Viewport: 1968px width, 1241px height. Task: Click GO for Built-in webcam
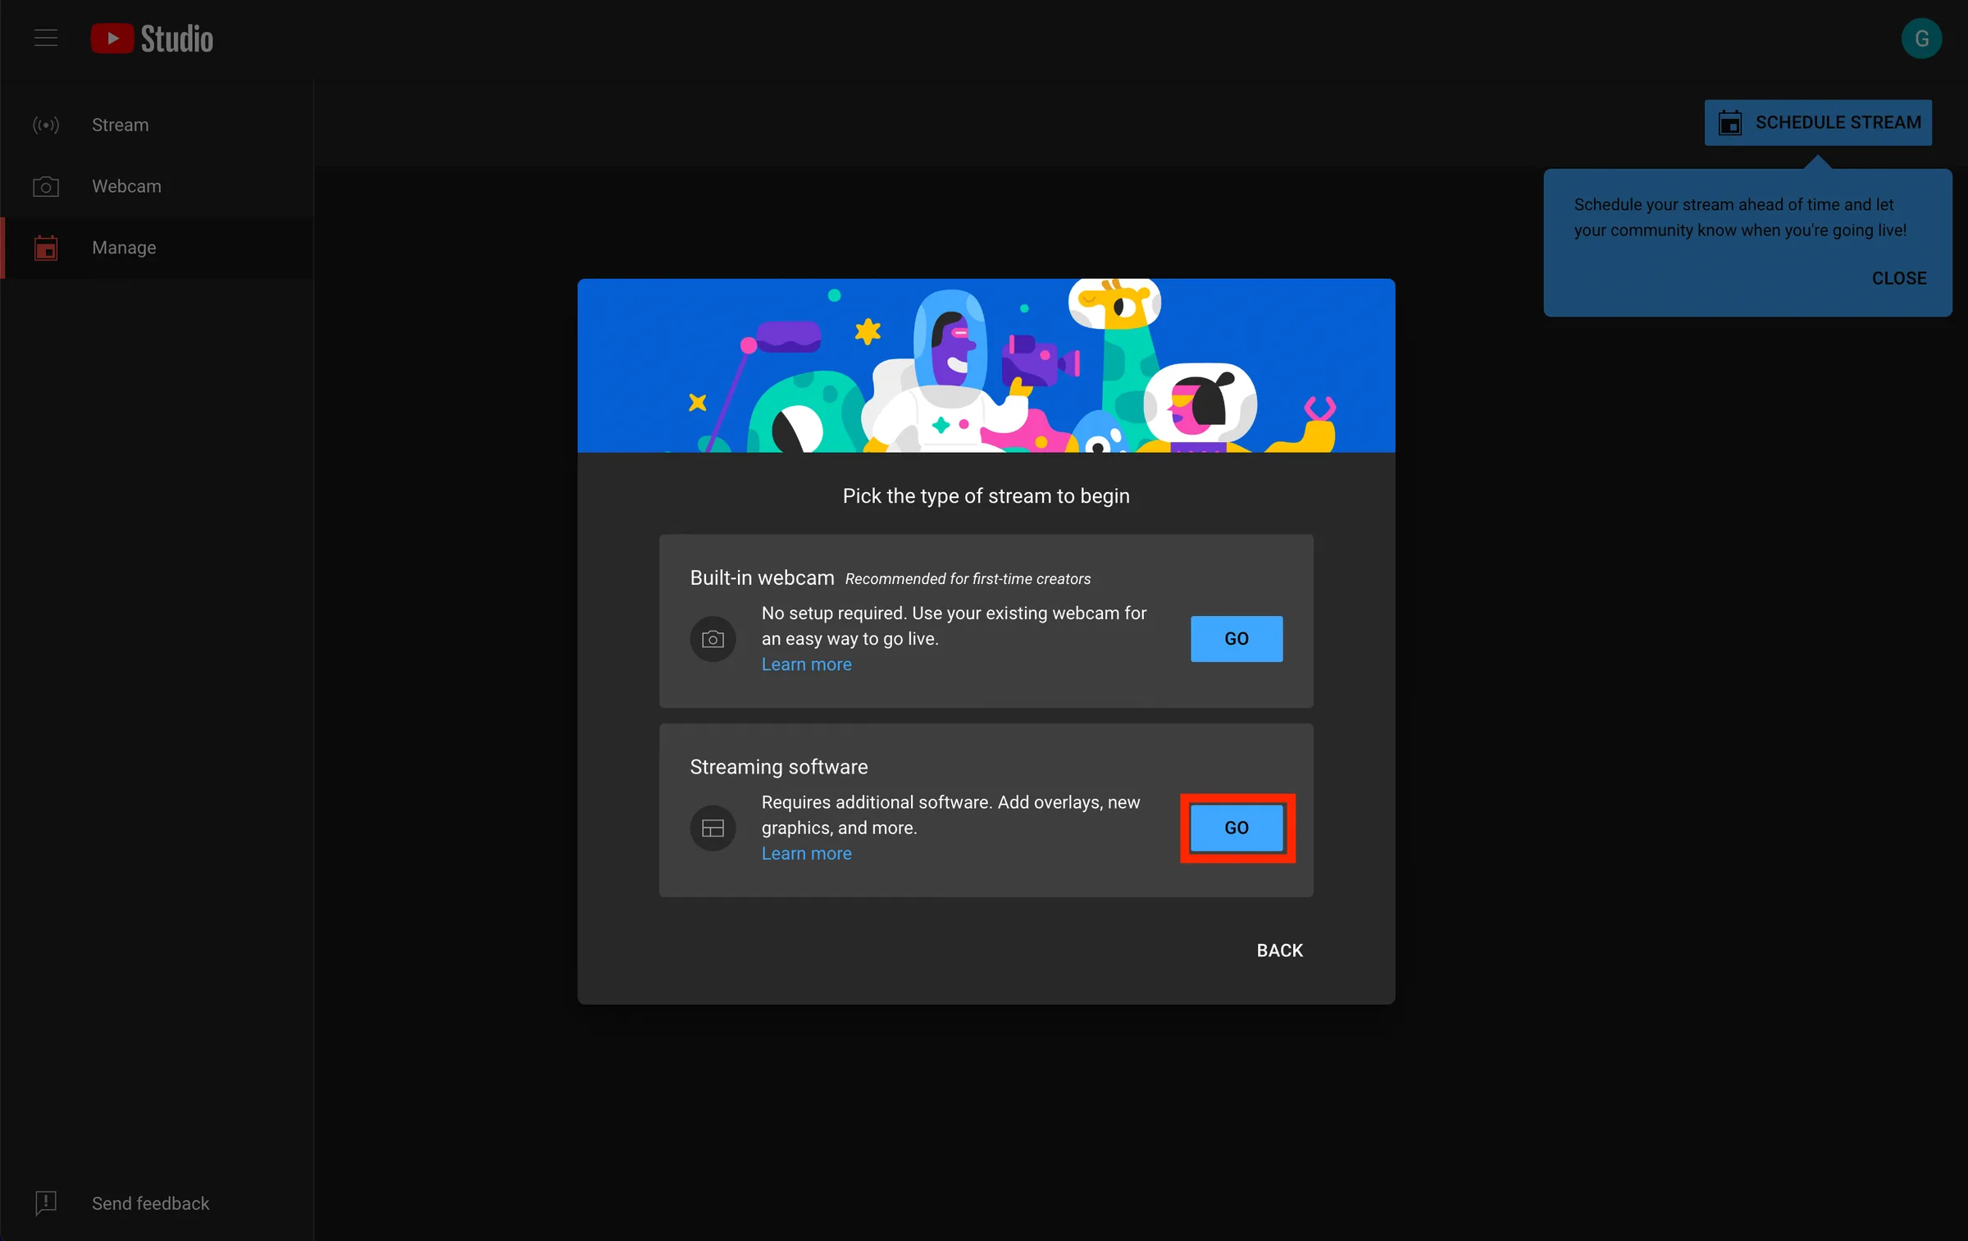pyautogui.click(x=1237, y=639)
